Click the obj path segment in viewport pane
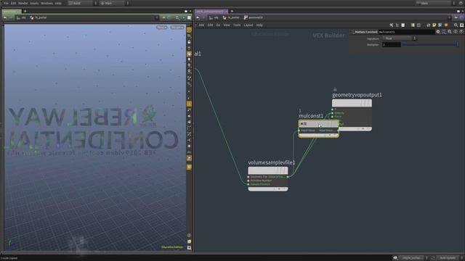465x261 pixels. 21,17
